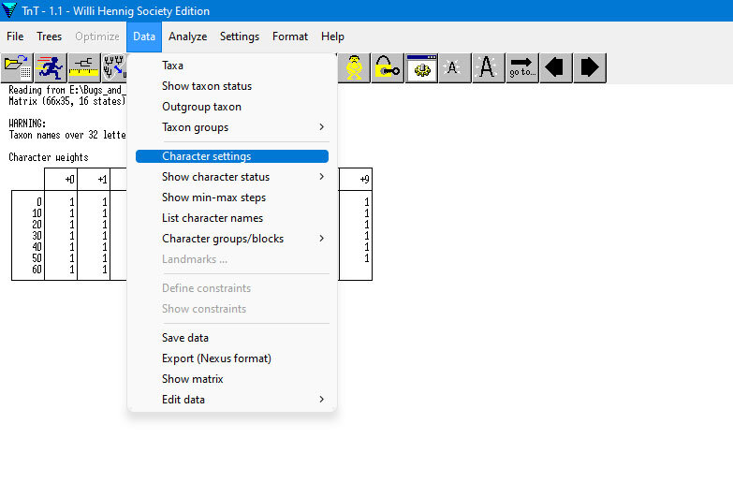
Task: Click the '+1' column header cell
Action: [94, 180]
